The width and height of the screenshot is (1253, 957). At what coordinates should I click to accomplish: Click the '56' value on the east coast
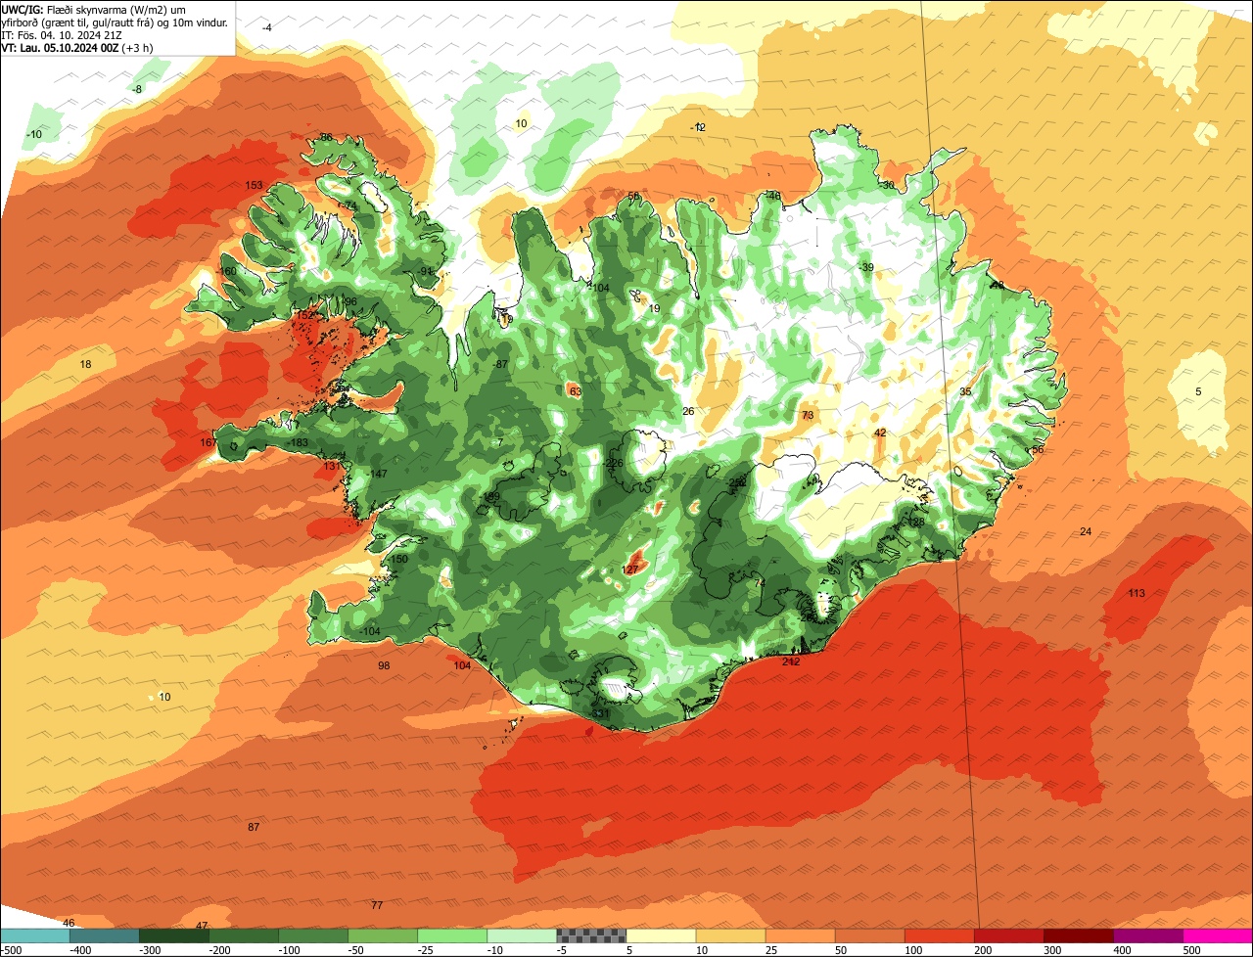1038,449
